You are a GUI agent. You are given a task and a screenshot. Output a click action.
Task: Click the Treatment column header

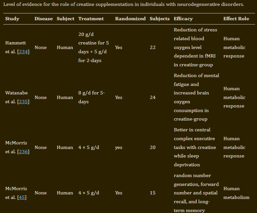[91, 19]
